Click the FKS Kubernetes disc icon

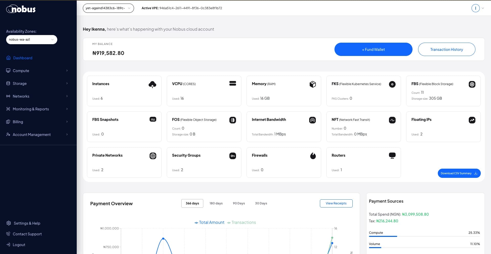pos(392,84)
